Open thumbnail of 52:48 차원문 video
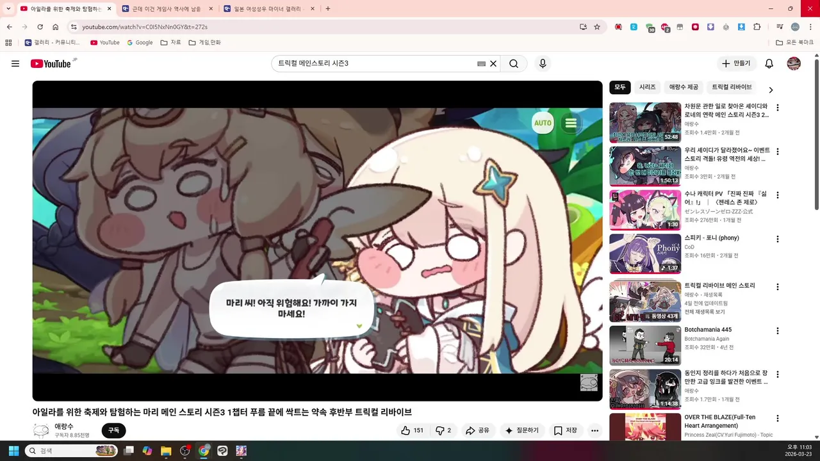820x461 pixels. (645, 122)
